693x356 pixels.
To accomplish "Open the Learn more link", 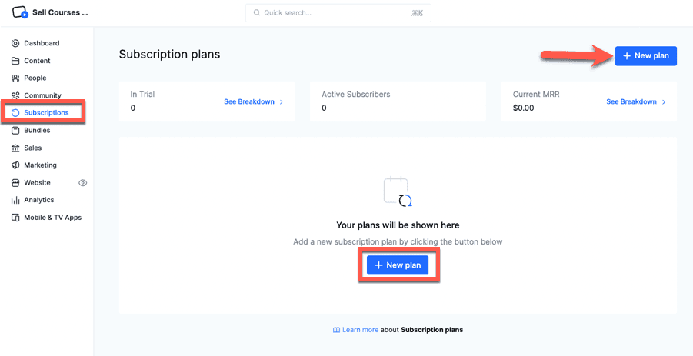I will tap(360, 330).
